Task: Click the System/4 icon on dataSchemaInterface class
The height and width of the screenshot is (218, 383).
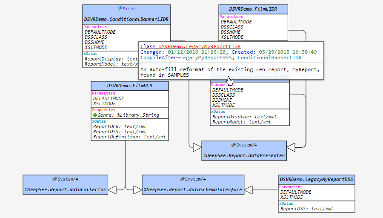Action: (x=182, y=179)
